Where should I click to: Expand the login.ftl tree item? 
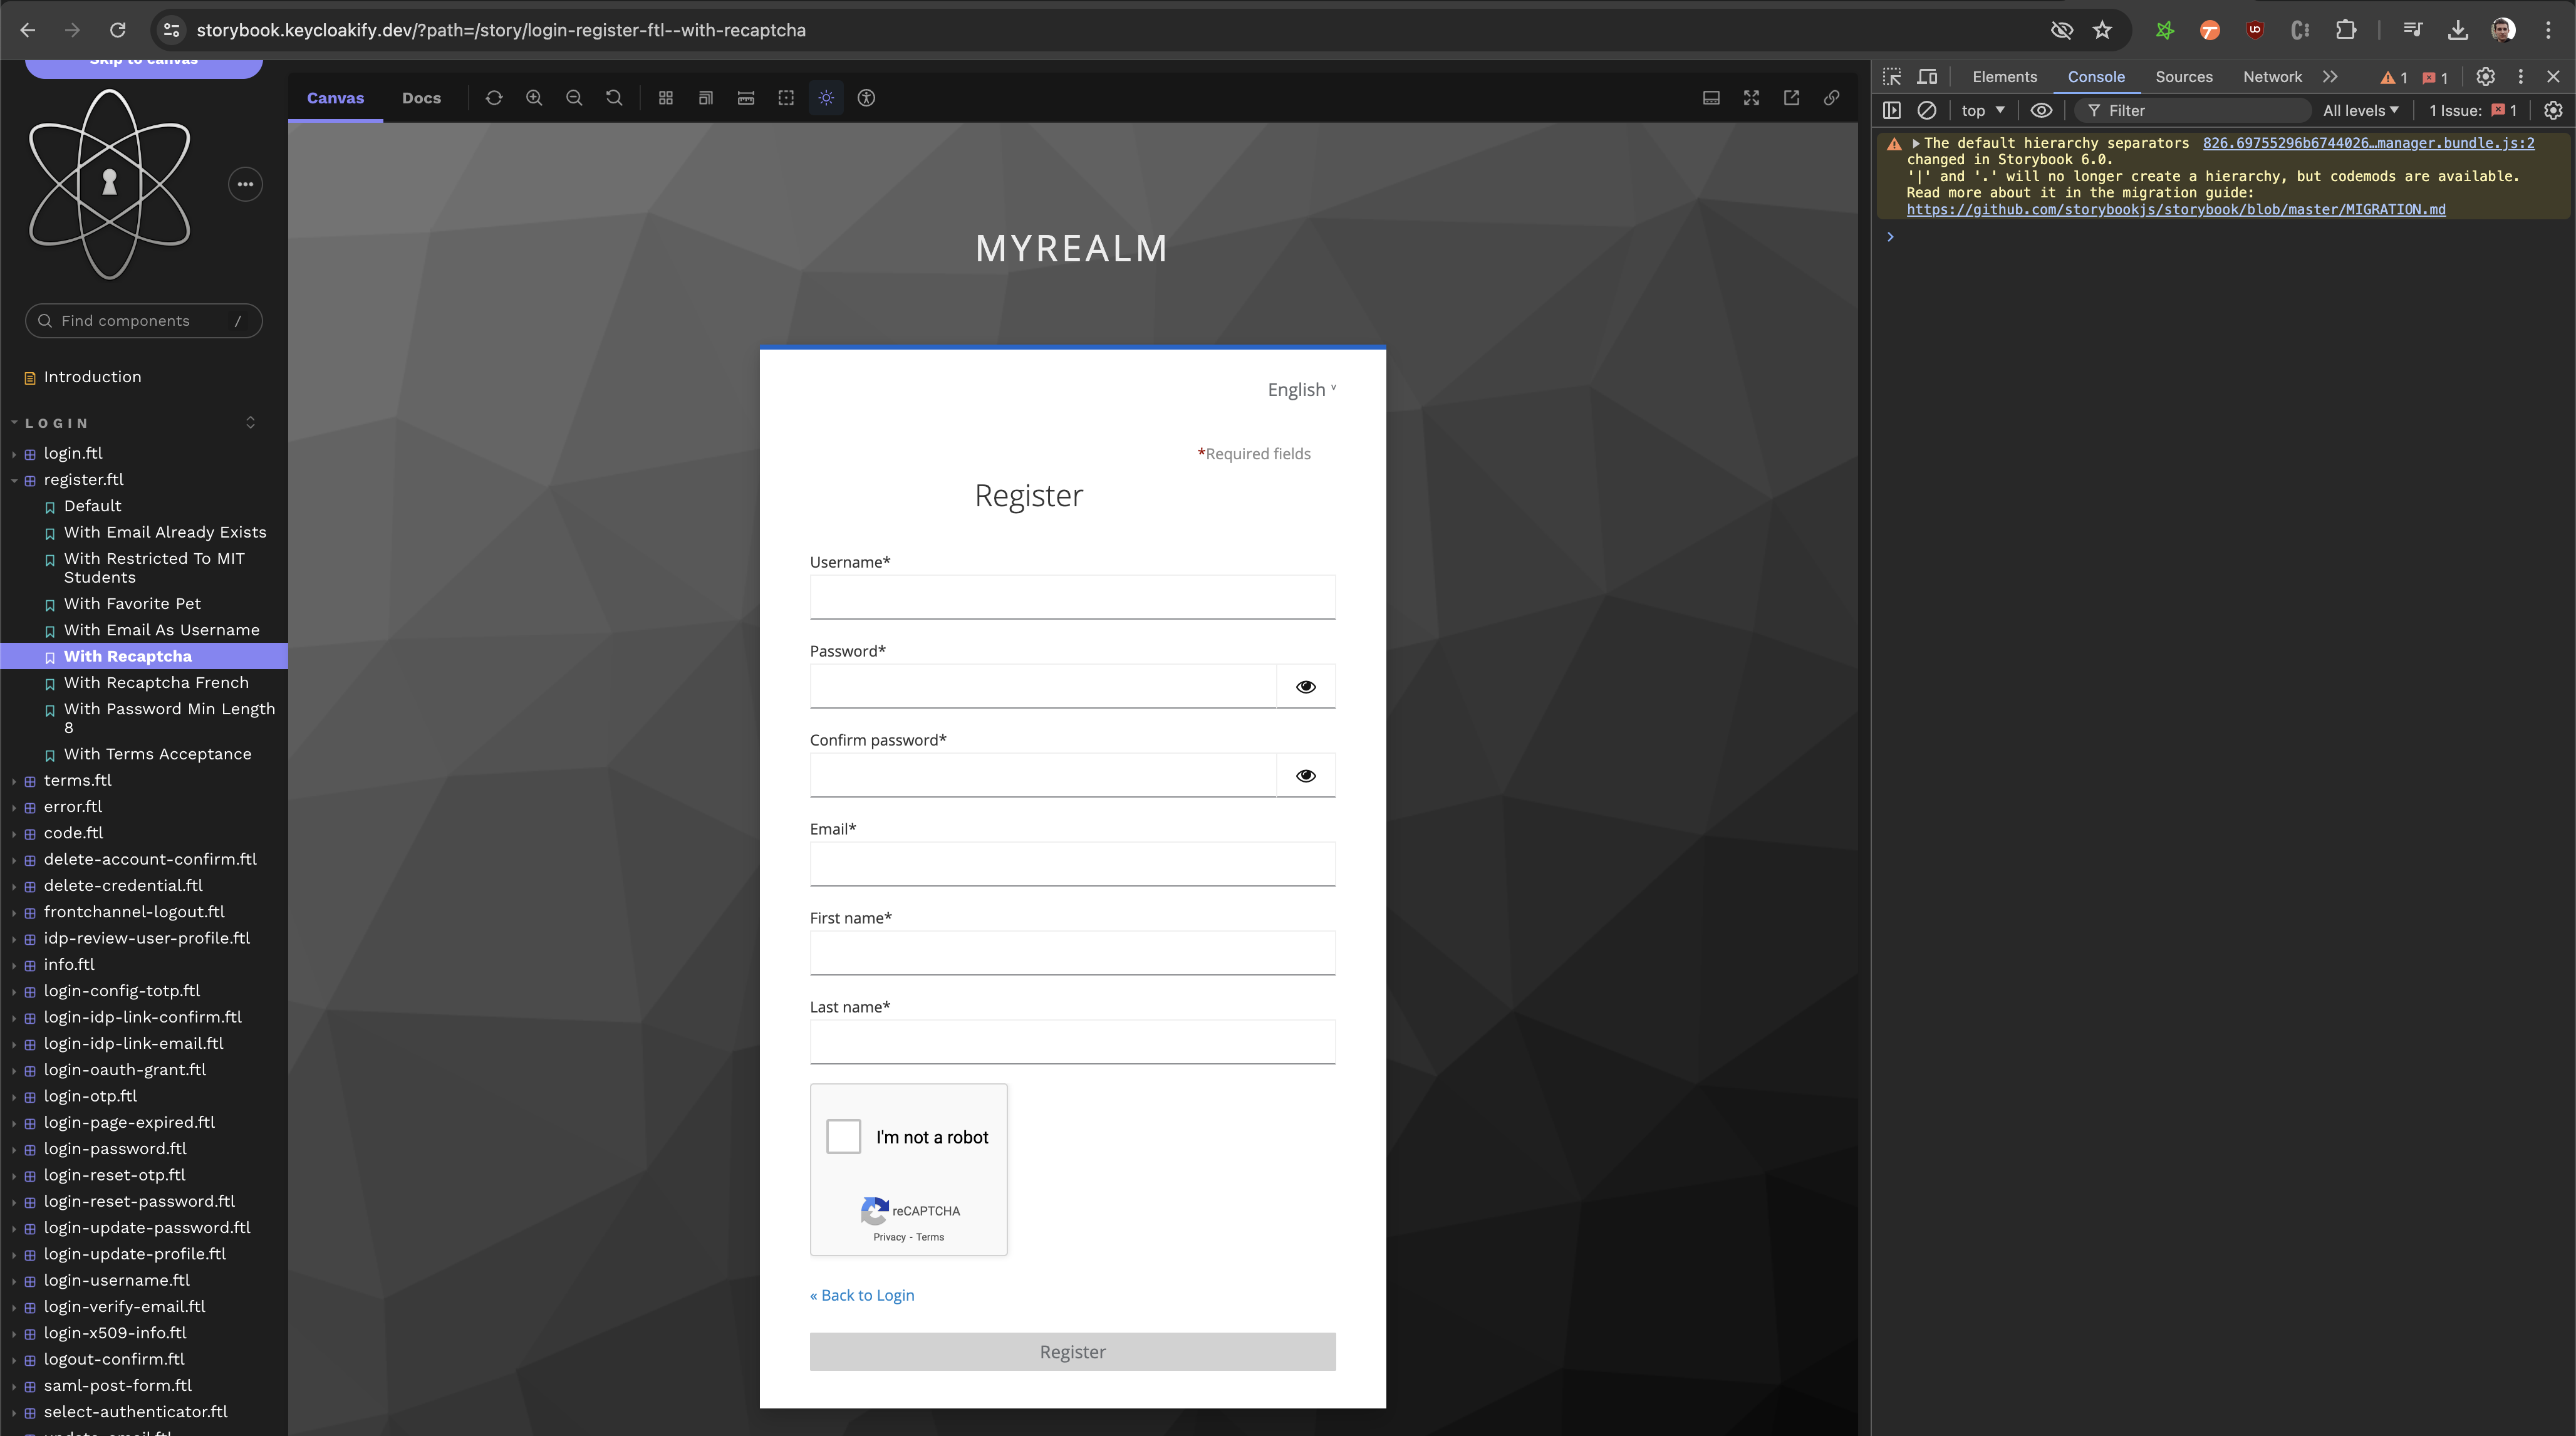click(x=73, y=453)
